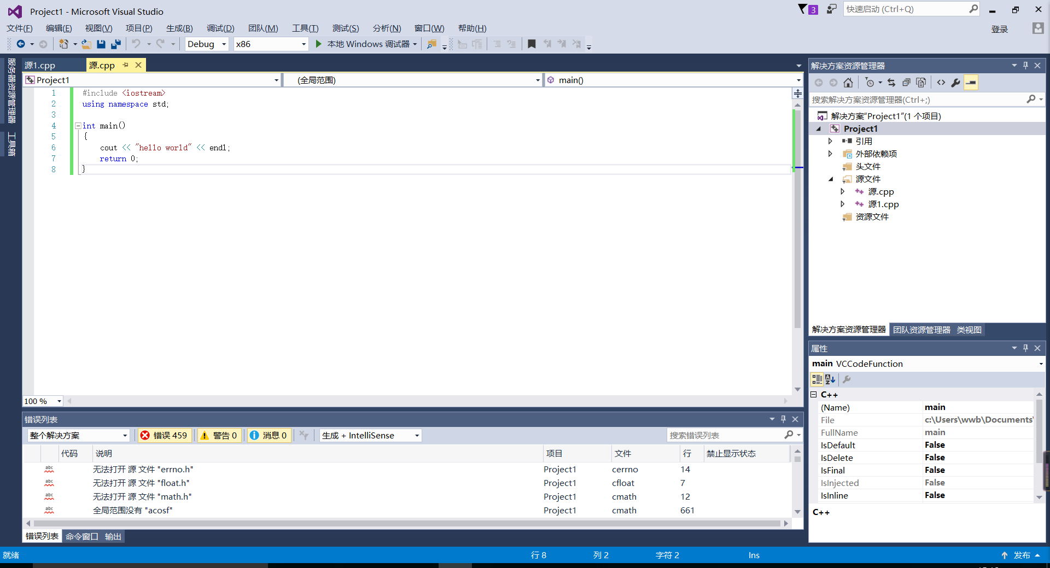
Task: Toggle the 消息 0 messages filter
Action: click(x=268, y=436)
